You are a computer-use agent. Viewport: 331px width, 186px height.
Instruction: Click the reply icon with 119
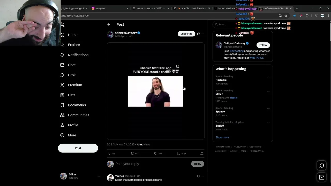[109, 153]
